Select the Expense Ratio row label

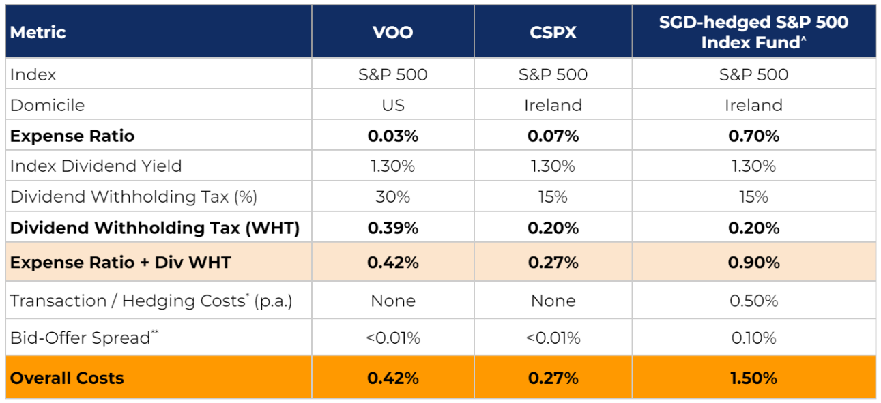(x=72, y=136)
